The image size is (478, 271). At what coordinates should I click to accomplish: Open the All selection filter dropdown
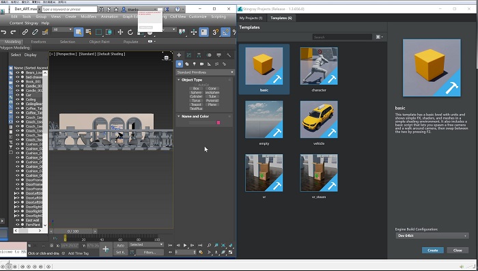pyautogui.click(x=63, y=29)
